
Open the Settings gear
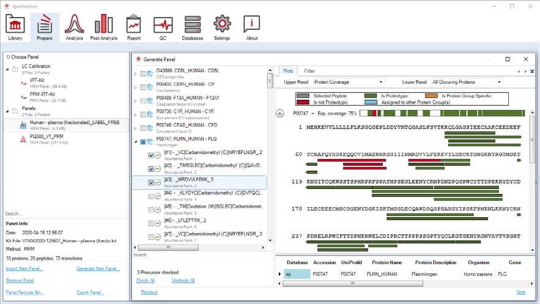222,28
